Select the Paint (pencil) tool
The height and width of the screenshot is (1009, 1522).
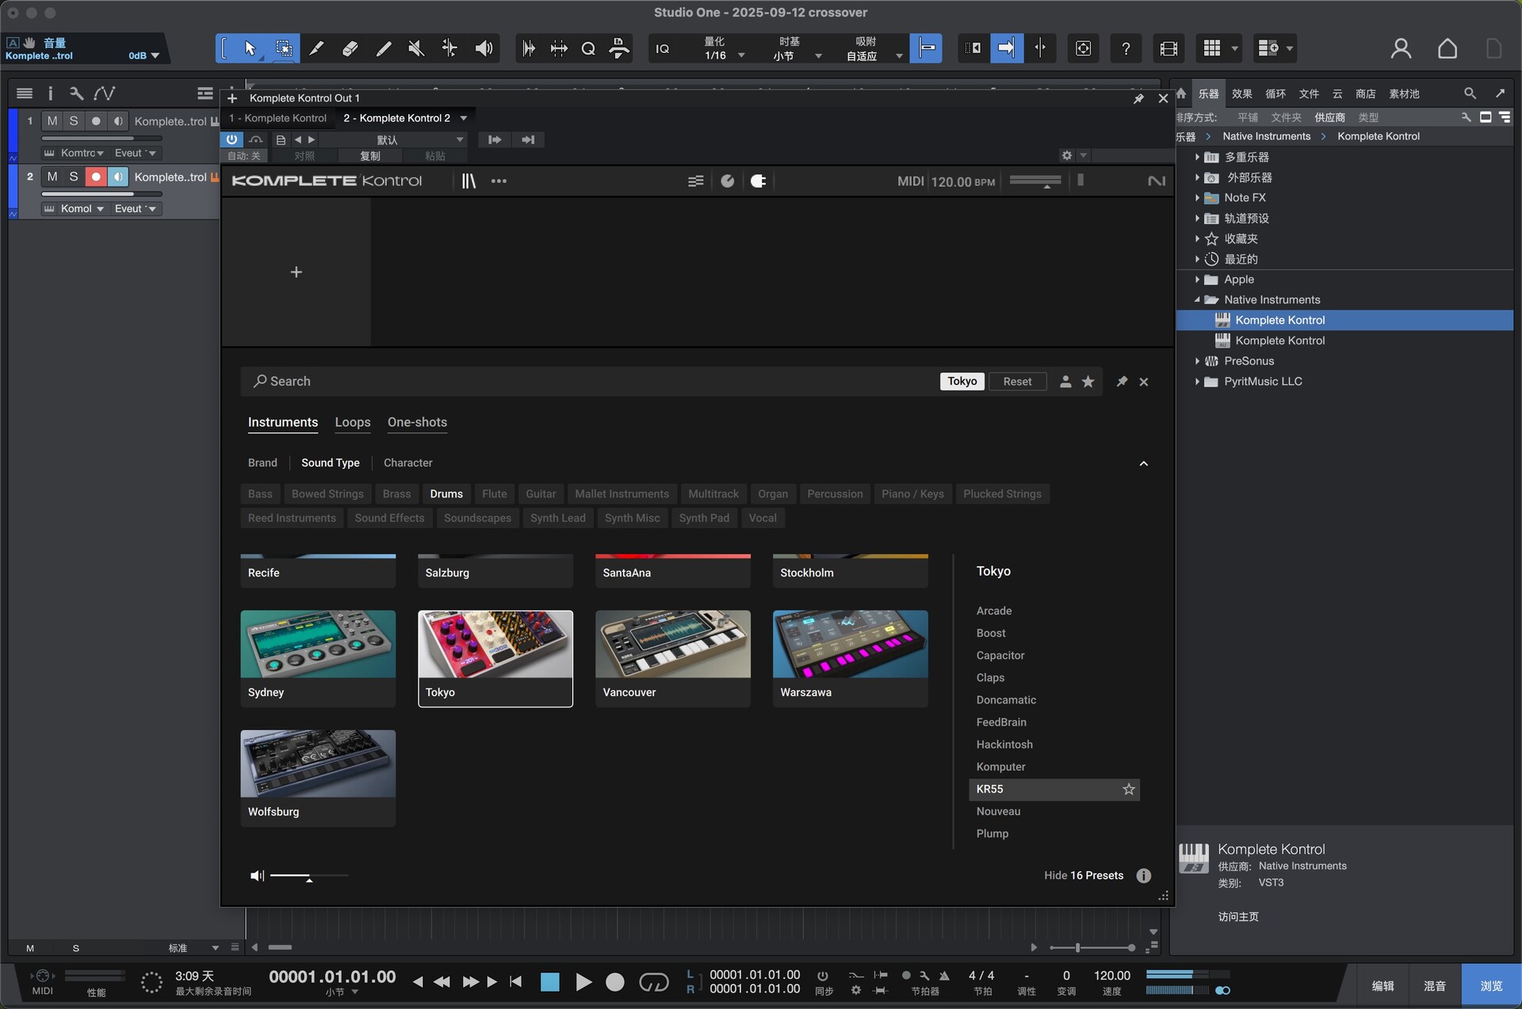[383, 48]
